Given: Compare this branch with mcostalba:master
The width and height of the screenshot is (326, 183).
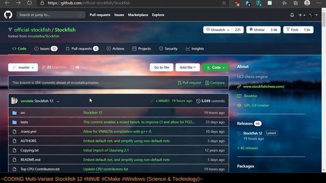Looking at the screenshot, I should coord(215,83).
